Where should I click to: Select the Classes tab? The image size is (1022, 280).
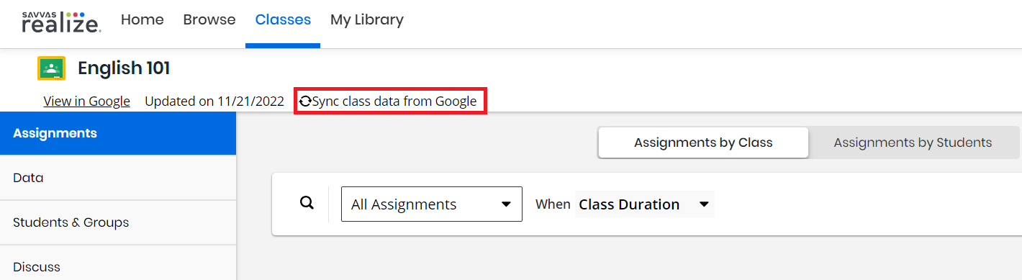tap(283, 19)
